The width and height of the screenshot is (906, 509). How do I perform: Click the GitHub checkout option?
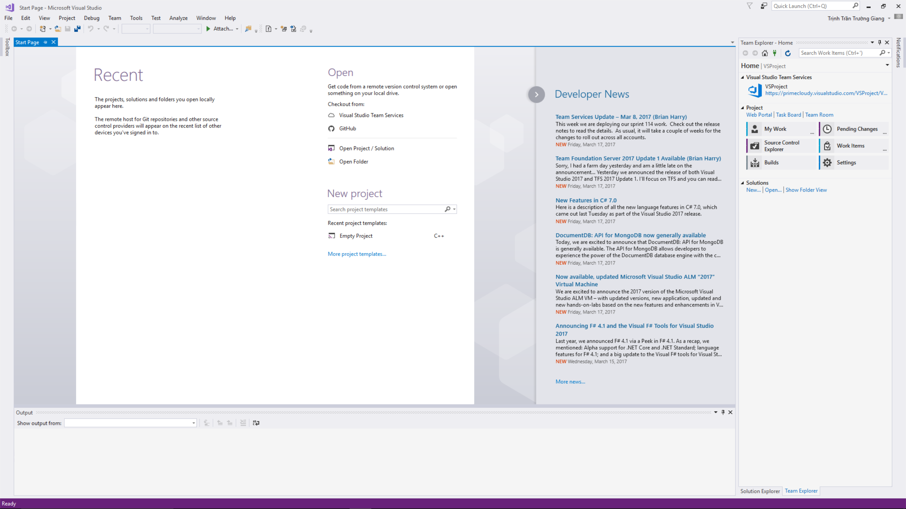(x=342, y=129)
